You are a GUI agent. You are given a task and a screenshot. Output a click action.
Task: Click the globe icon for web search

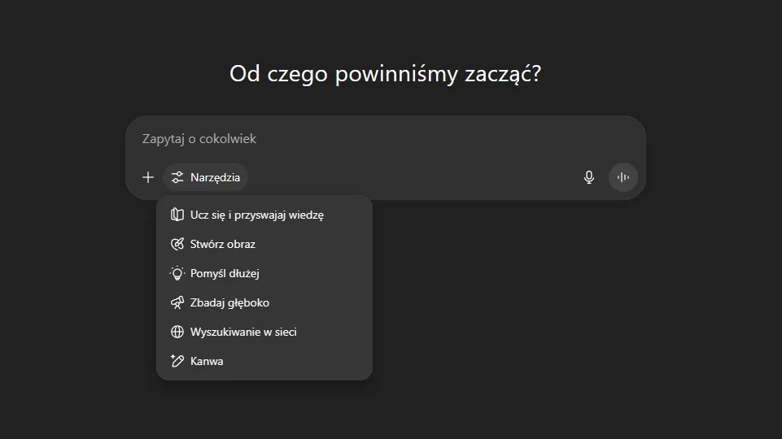coord(177,332)
